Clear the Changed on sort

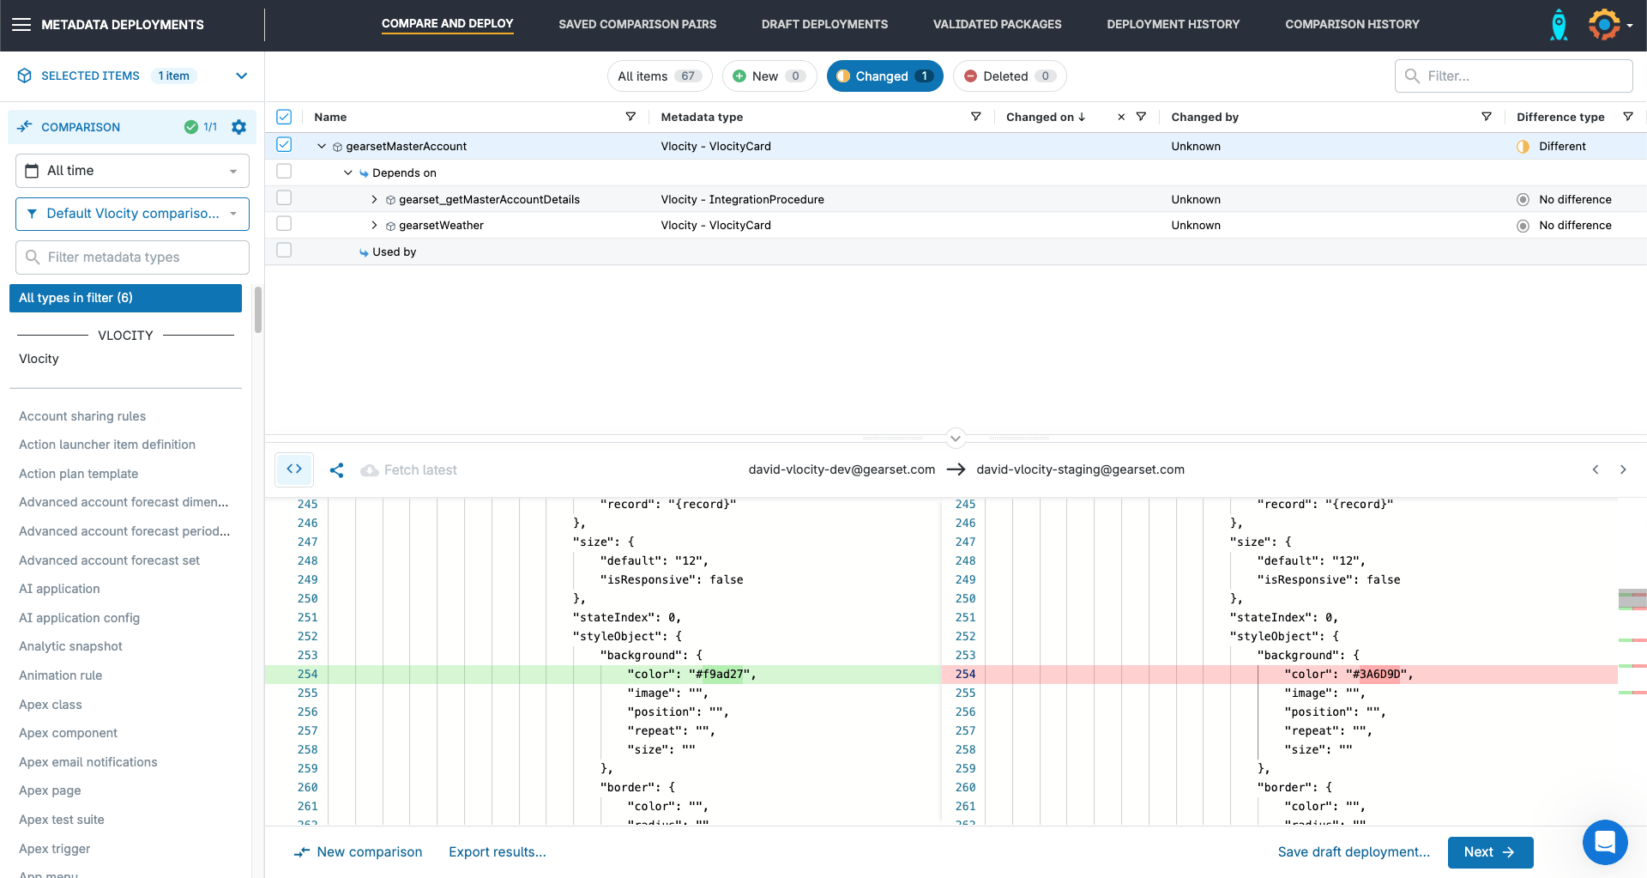(1121, 117)
